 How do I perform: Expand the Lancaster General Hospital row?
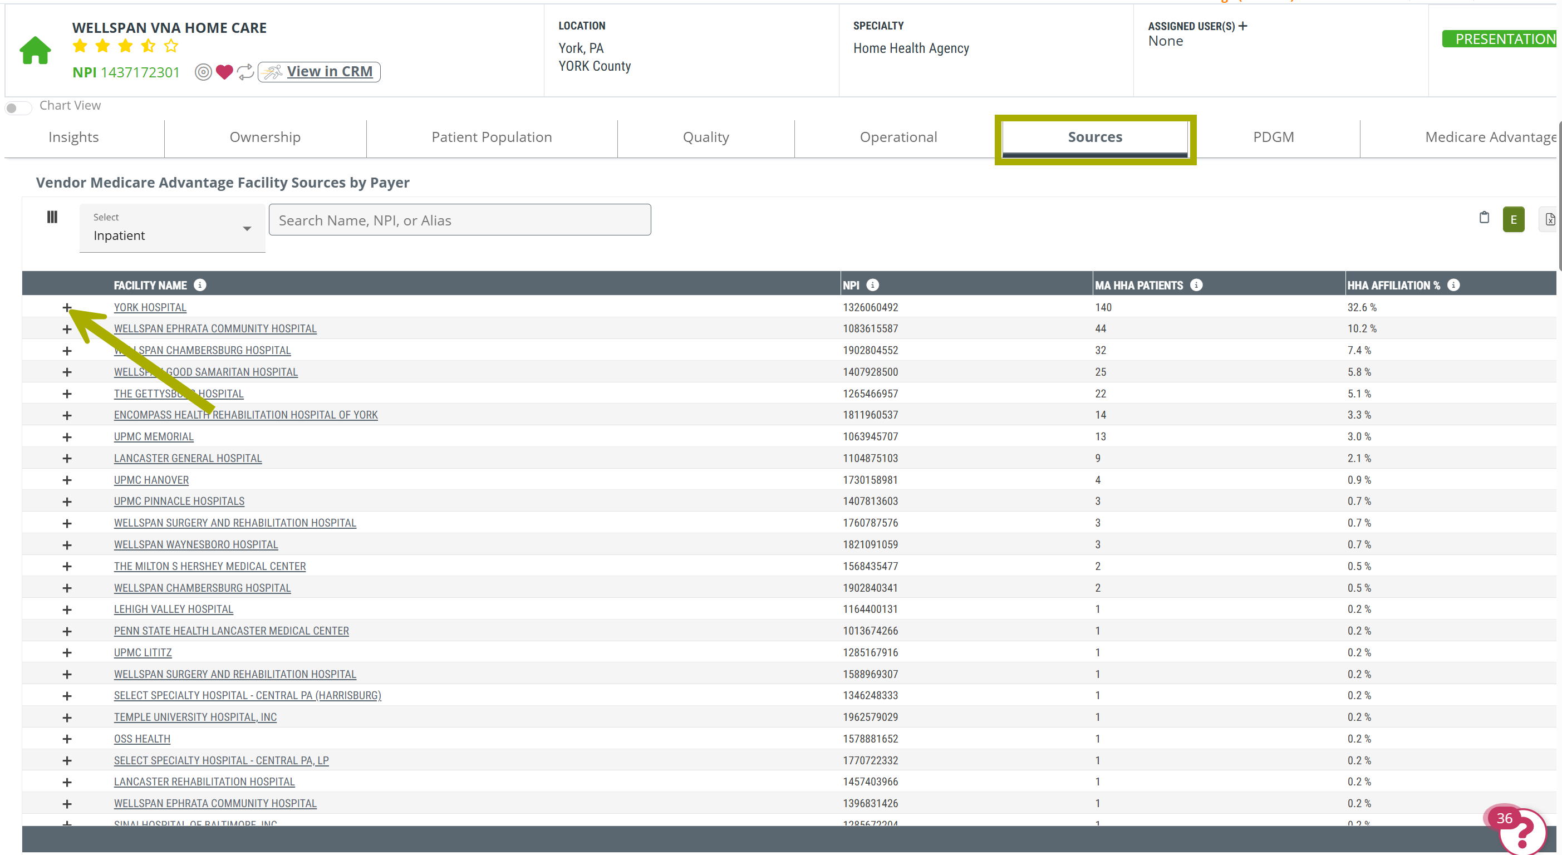(67, 459)
